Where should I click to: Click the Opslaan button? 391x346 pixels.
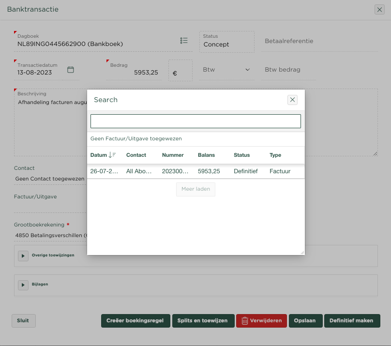[x=305, y=321]
